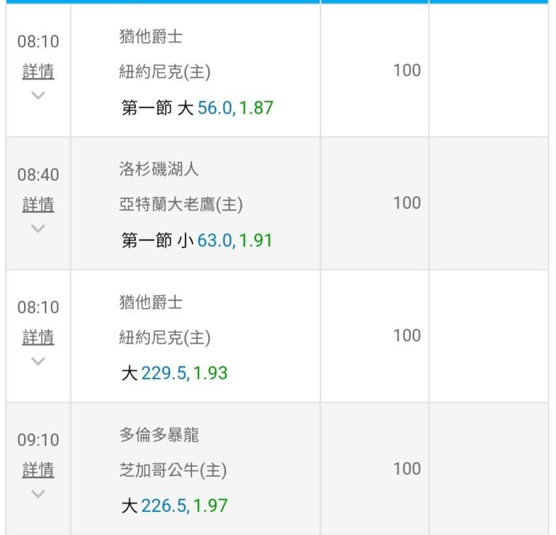The image size is (556, 535).
Task: Open 詳情 link for 08:40 Lakers game
Action: (x=38, y=205)
